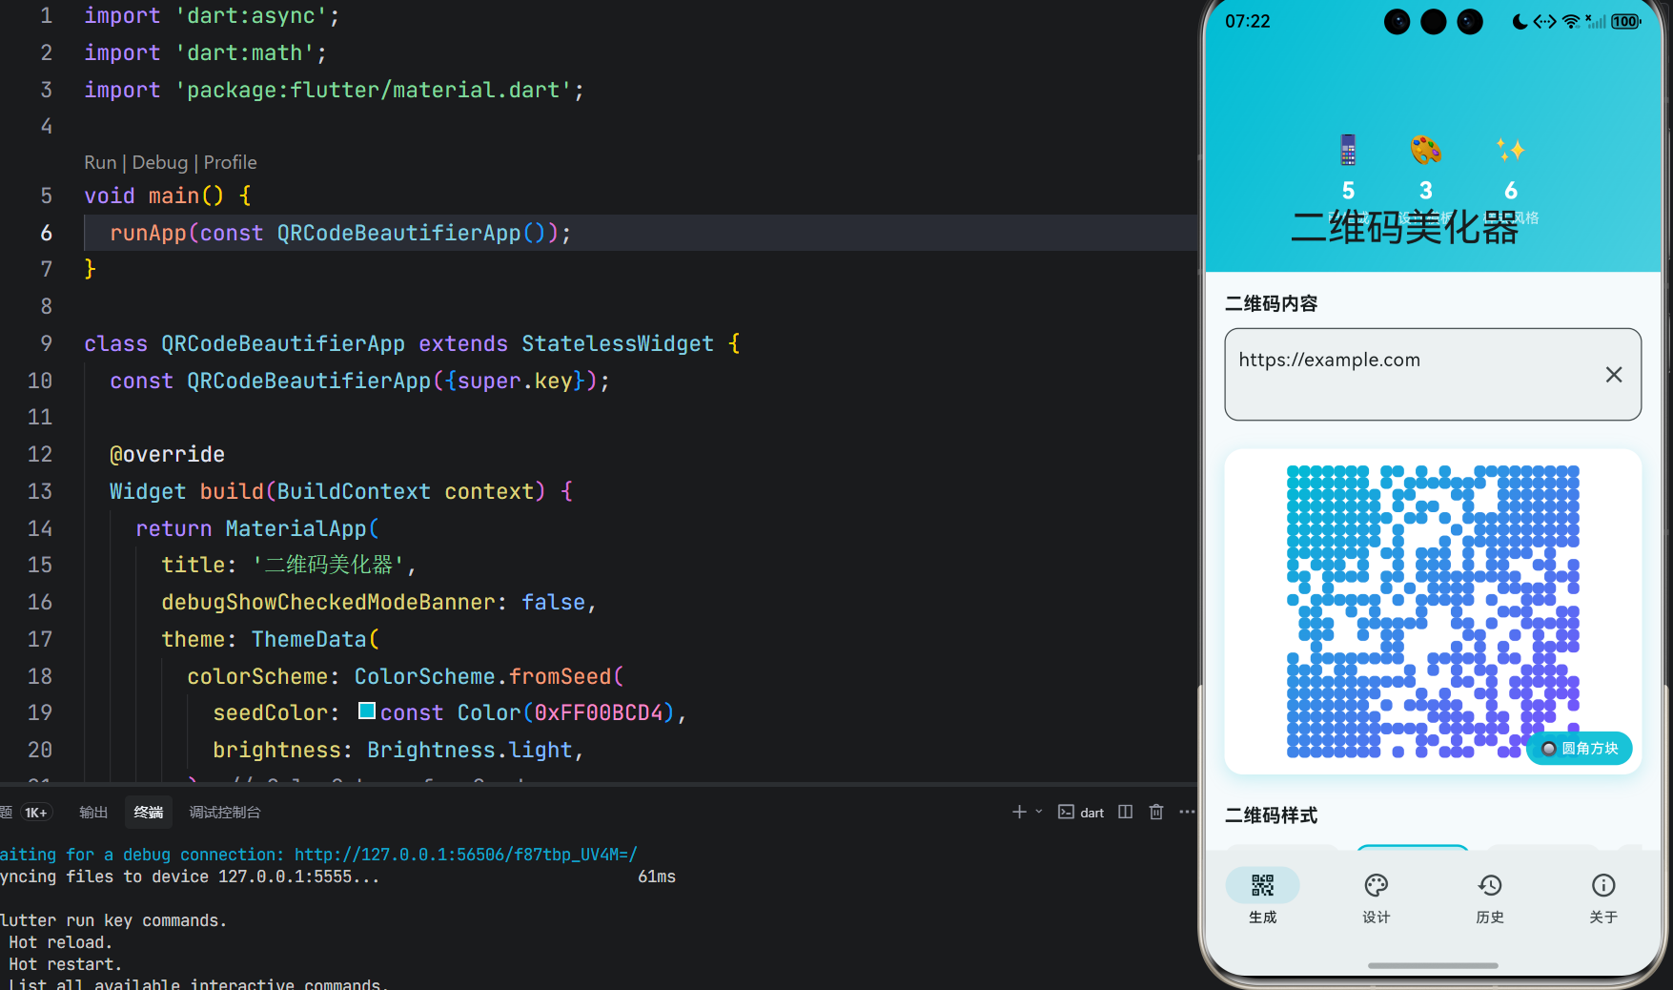Switch to the 输出 panel tab

coord(93,813)
